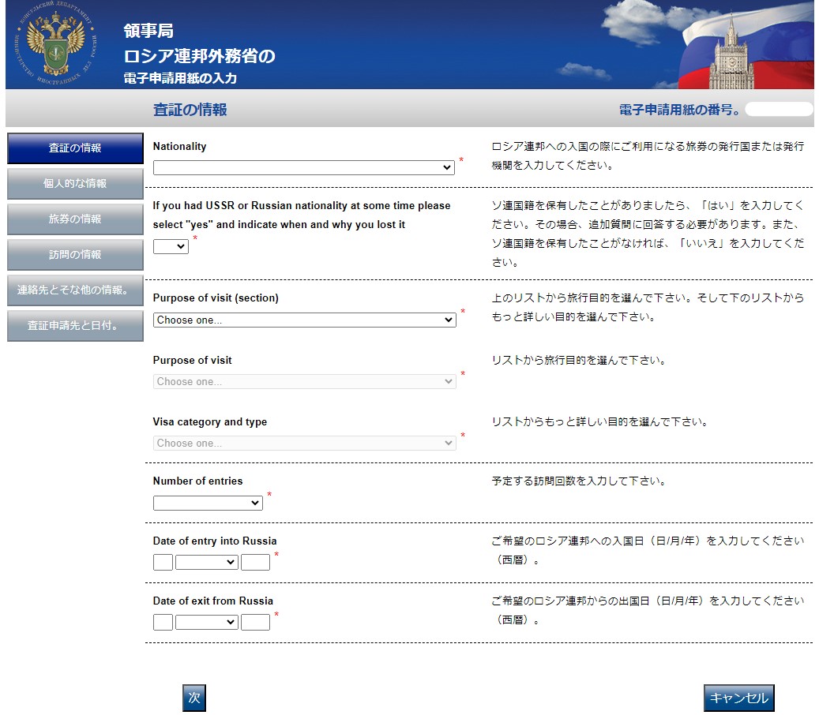Click the キャンセル button

(x=739, y=698)
